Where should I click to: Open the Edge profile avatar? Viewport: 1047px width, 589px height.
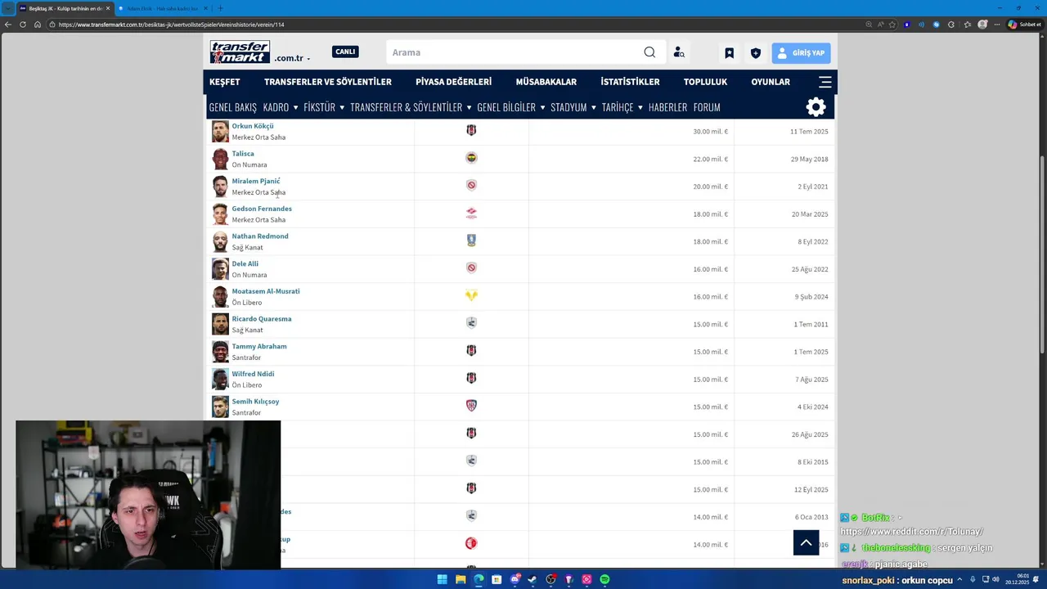pos(982,25)
